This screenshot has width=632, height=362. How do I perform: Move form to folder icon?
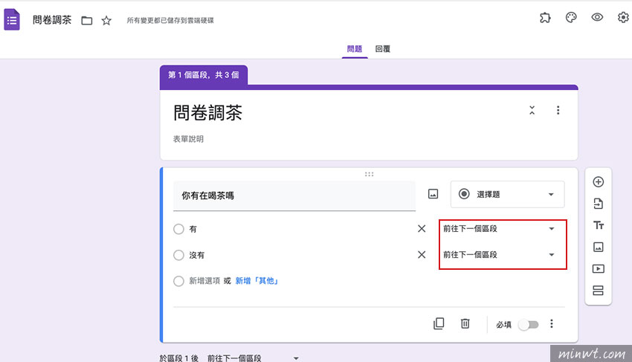click(x=87, y=21)
